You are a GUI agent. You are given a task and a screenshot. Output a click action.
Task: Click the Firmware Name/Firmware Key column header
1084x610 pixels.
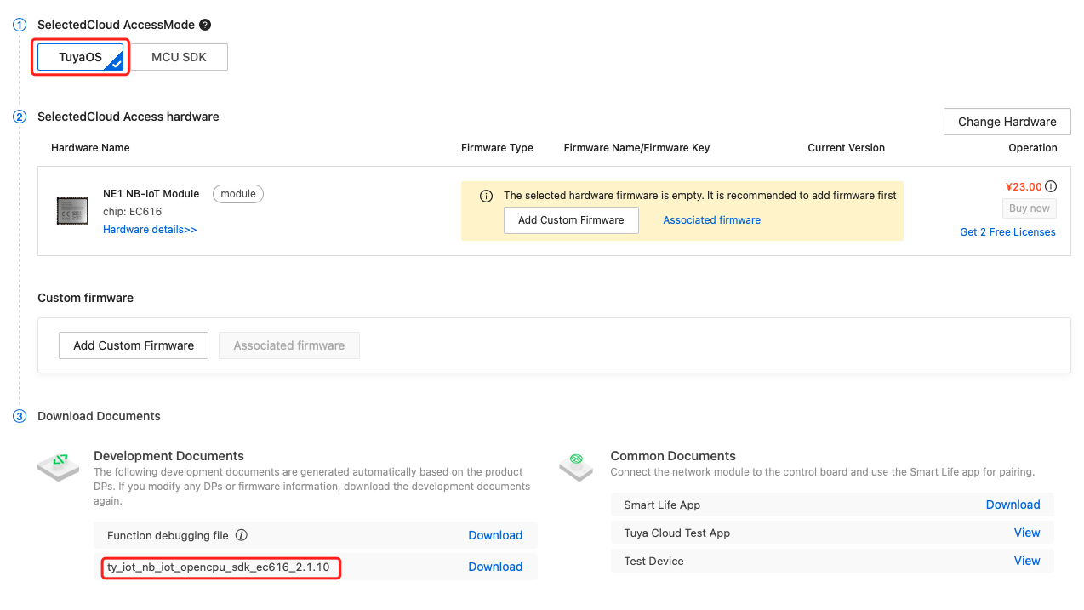(636, 148)
